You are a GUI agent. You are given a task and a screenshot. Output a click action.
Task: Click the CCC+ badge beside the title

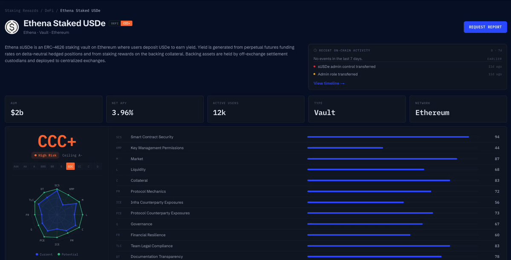(x=127, y=23)
